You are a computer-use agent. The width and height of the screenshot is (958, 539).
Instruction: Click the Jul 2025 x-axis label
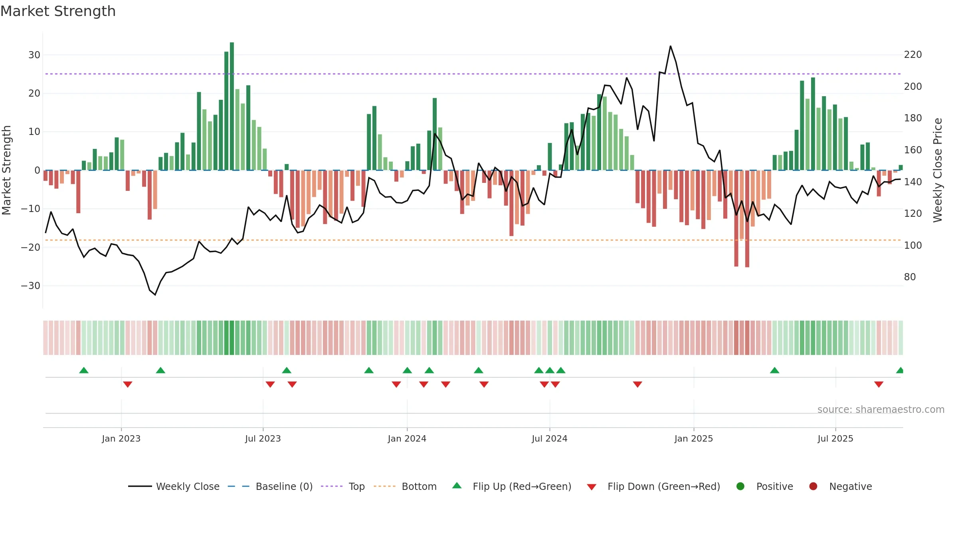pyautogui.click(x=835, y=438)
